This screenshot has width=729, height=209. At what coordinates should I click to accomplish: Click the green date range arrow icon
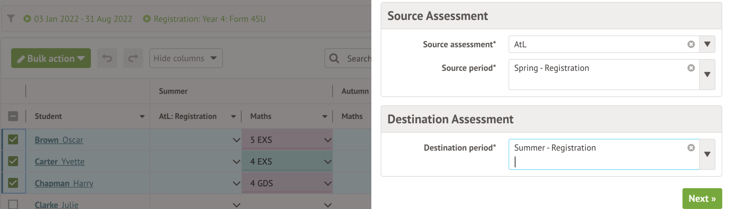27,19
